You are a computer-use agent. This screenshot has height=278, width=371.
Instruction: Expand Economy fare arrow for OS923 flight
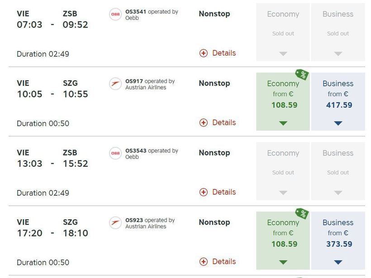283,262
